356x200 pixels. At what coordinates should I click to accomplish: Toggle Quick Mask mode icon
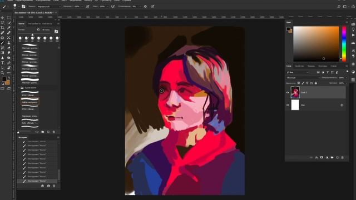click(2, 89)
